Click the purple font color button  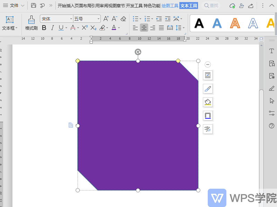click(x=114, y=28)
